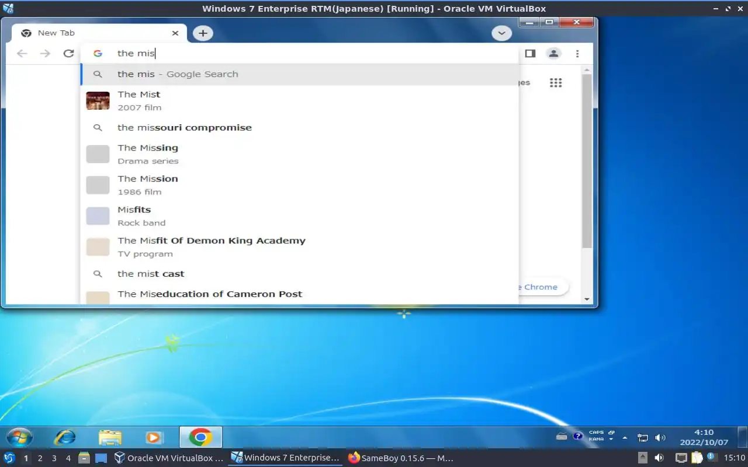Open the IME options dropdown arrow

pos(611,440)
